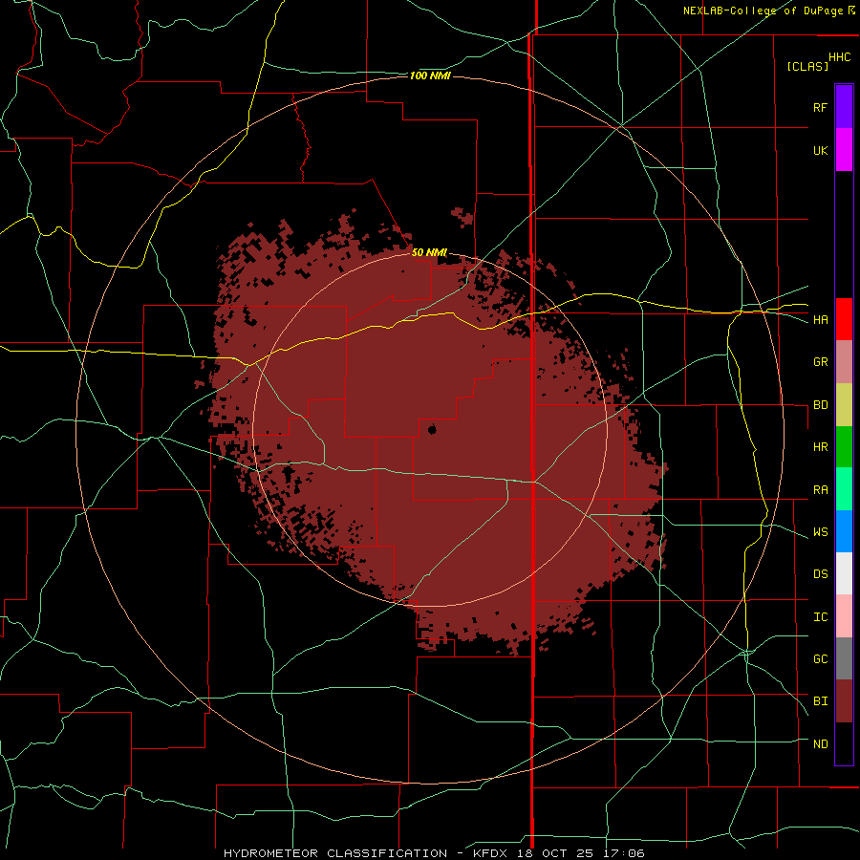This screenshot has width=860, height=860.
Task: Click the IC legend label
Action: point(820,617)
